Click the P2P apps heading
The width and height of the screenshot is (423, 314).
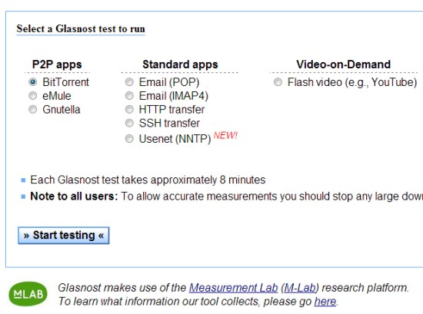(57, 64)
